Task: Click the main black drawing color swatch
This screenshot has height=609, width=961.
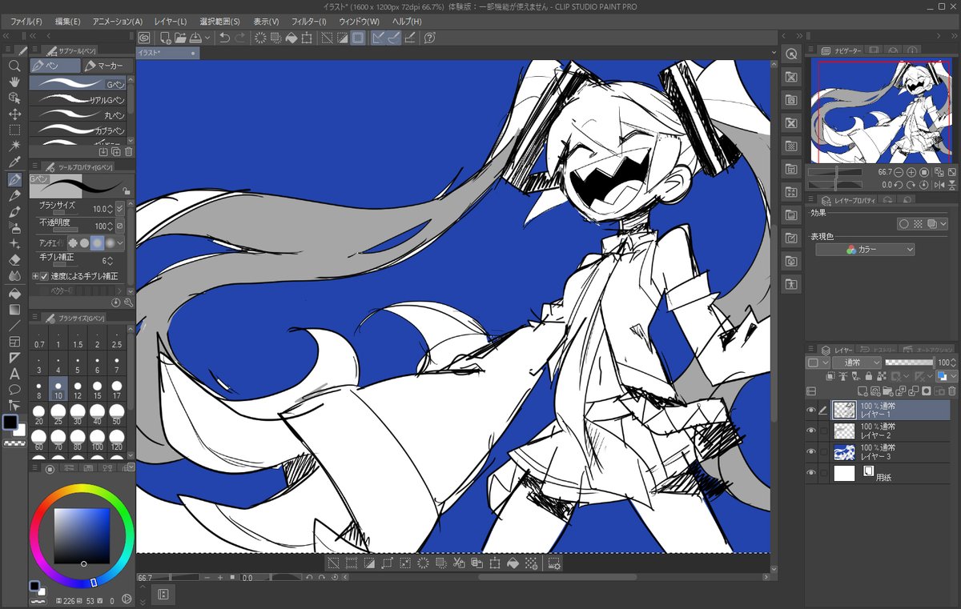Action: (10, 422)
